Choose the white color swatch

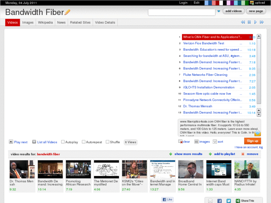click(x=221, y=3)
